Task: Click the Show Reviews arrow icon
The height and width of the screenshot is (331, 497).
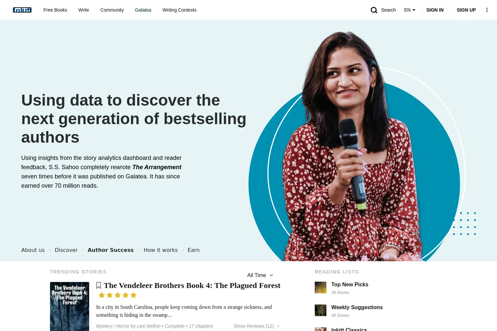Action: [278, 326]
